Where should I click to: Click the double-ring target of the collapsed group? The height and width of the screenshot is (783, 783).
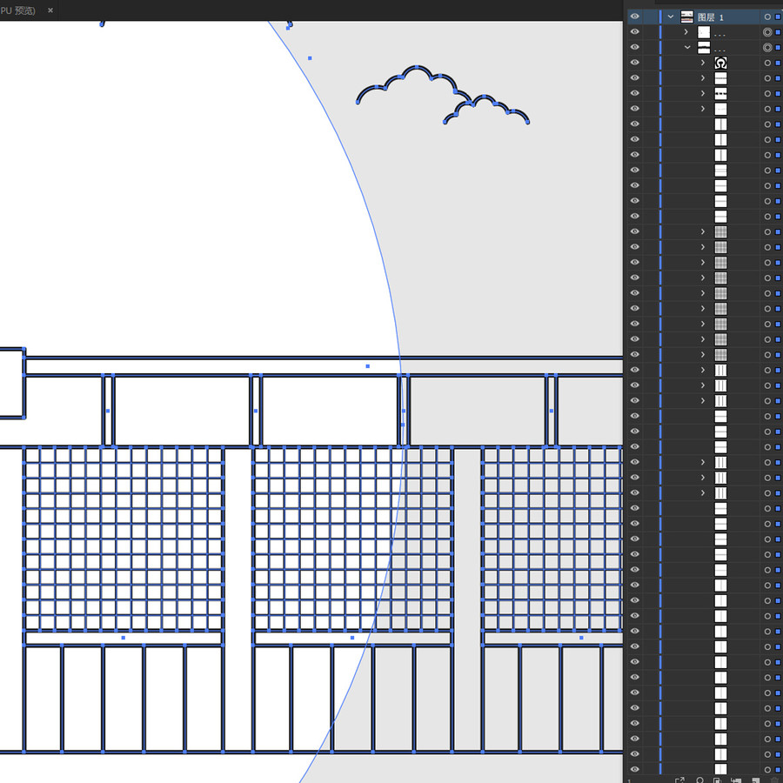[767, 32]
